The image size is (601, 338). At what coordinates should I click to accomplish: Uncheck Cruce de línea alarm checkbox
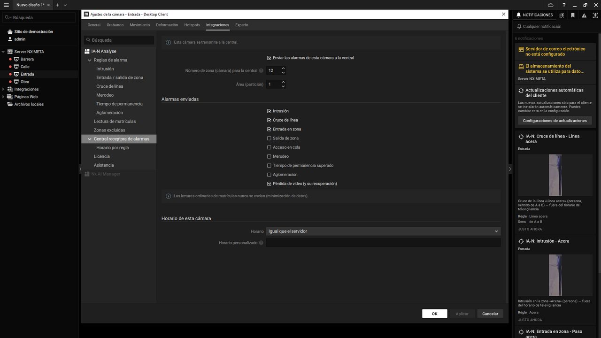269,120
